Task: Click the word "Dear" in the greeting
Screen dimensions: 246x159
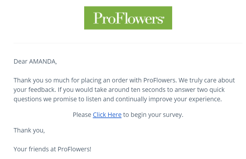Action: 20,62
